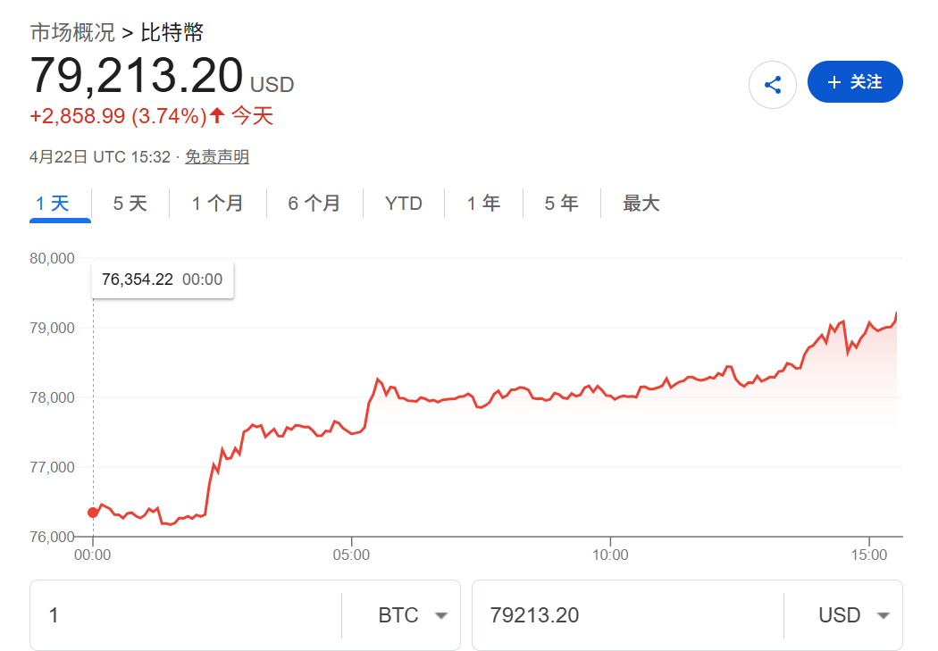Screen dimensions: 938x651
Task: Open the 1 年 price history
Action: [x=483, y=204]
